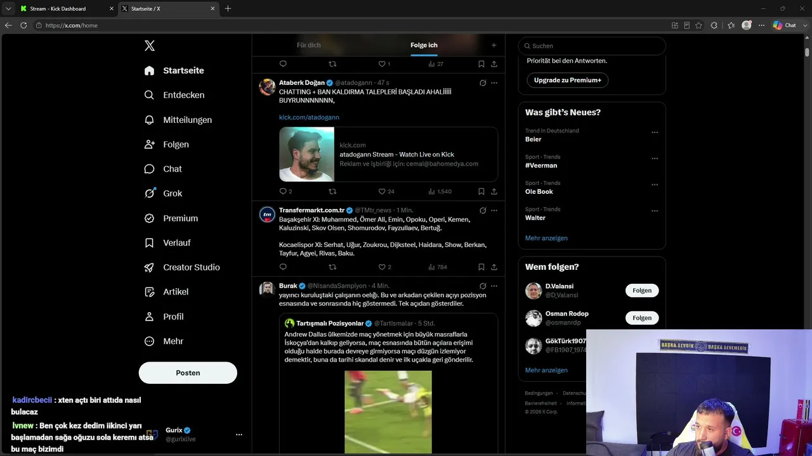Reload the page with browser refresh

[23, 25]
